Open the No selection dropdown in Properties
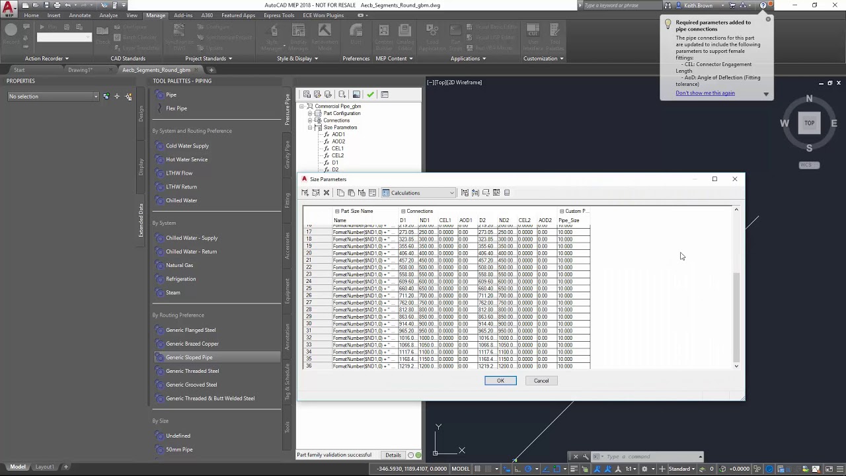846x476 pixels. pos(53,97)
